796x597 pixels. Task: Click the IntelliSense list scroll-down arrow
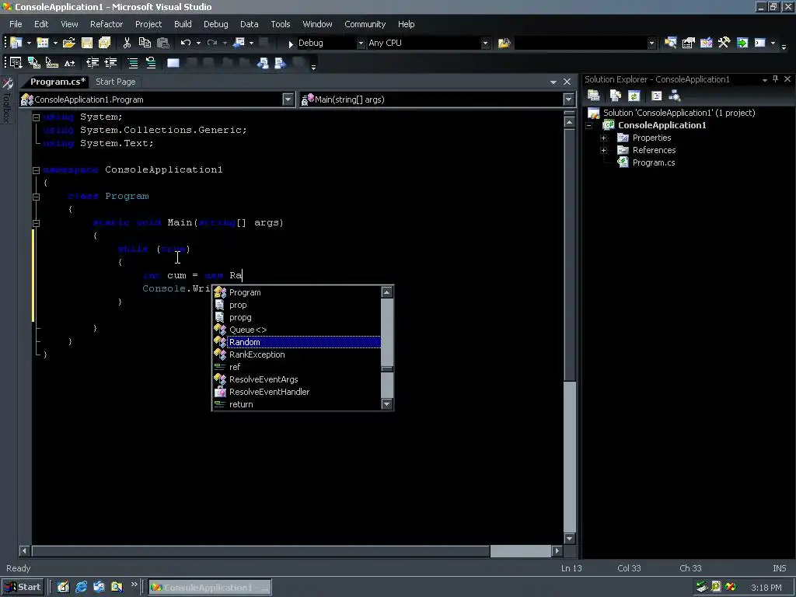click(x=387, y=404)
